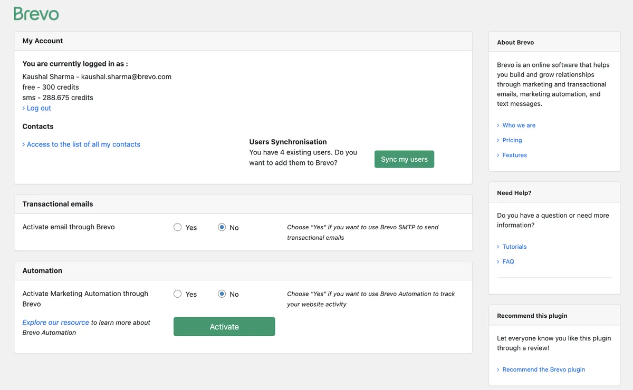Click the Brevo SMTP hint text
Image resolution: width=633 pixels, height=390 pixels.
pyautogui.click(x=363, y=232)
